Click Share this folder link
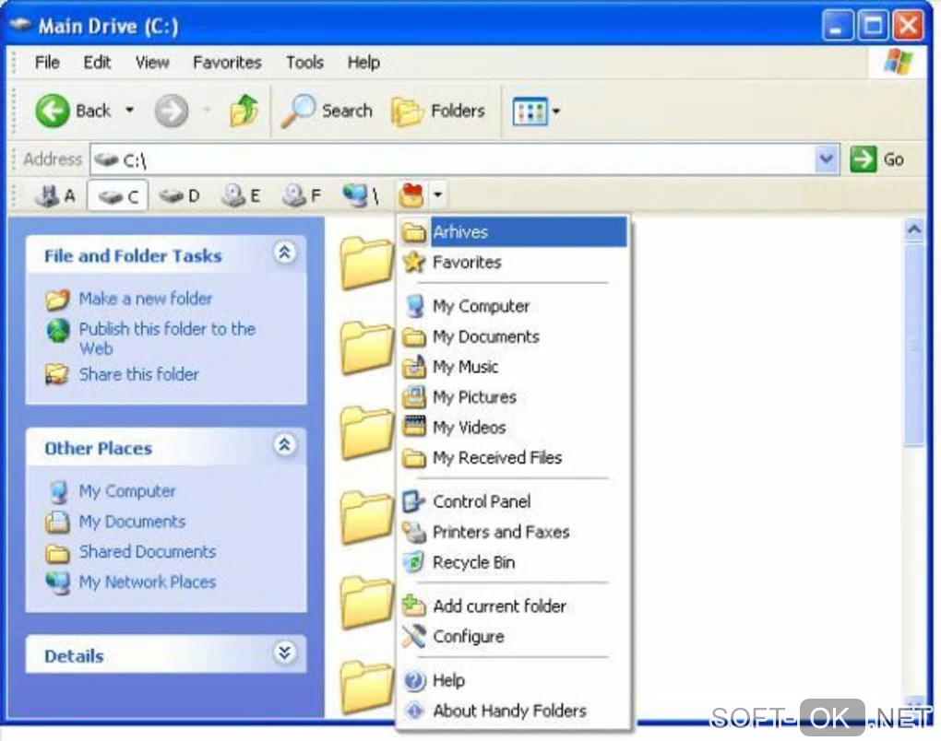Viewport: 941px width, 741px height. (139, 374)
